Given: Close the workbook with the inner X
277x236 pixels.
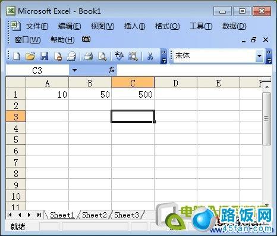Looking at the screenshot, I should [x=266, y=40].
